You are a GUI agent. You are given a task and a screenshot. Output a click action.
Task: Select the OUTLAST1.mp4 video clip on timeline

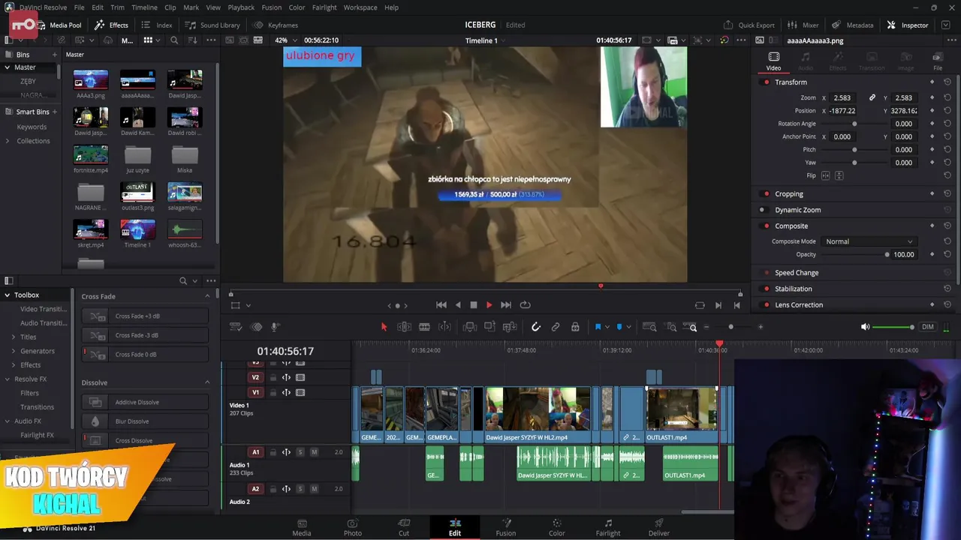[x=682, y=415]
